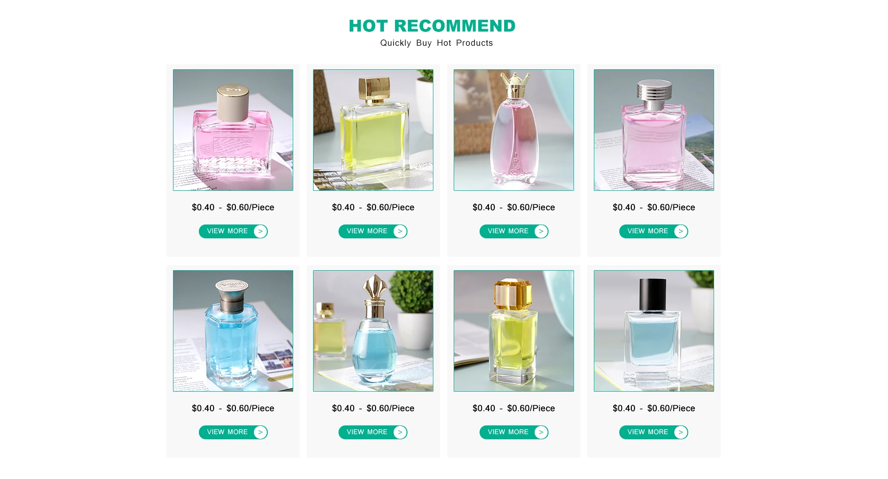
Task: Open blue hexagonal perfume bottle image
Action: pyautogui.click(x=233, y=331)
